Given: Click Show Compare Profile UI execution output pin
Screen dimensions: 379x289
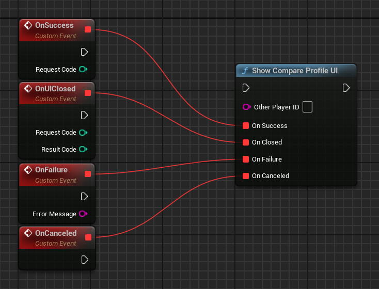Looking at the screenshot, I should tap(346, 88).
